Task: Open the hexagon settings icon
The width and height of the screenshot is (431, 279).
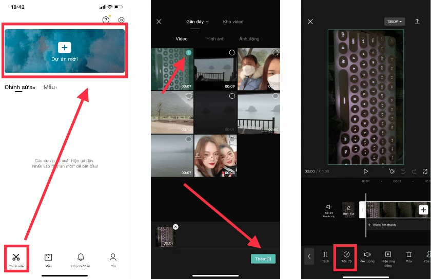Action: [x=121, y=20]
